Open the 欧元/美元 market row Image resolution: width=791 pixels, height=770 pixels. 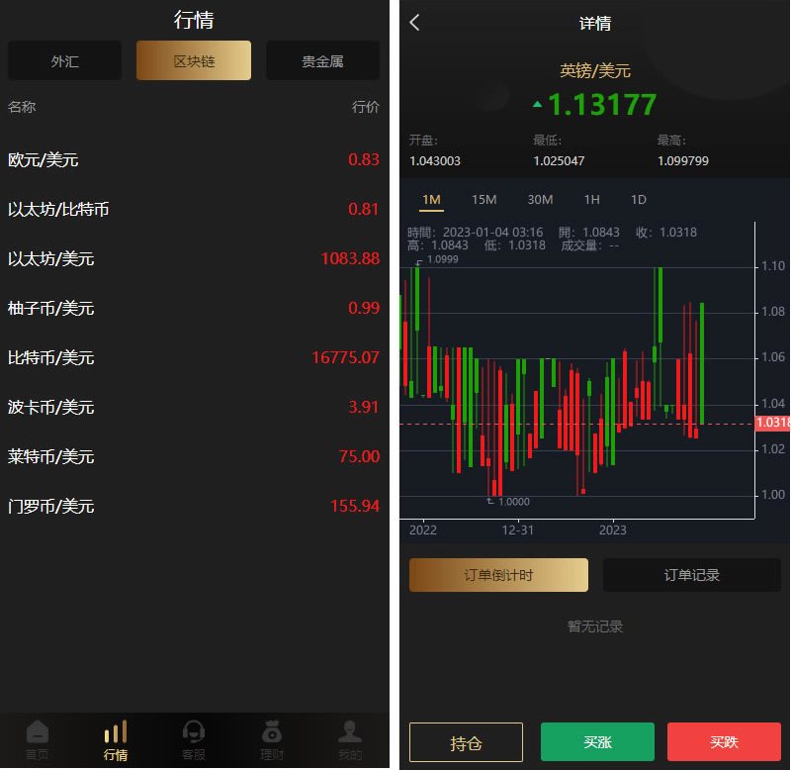tap(194, 160)
